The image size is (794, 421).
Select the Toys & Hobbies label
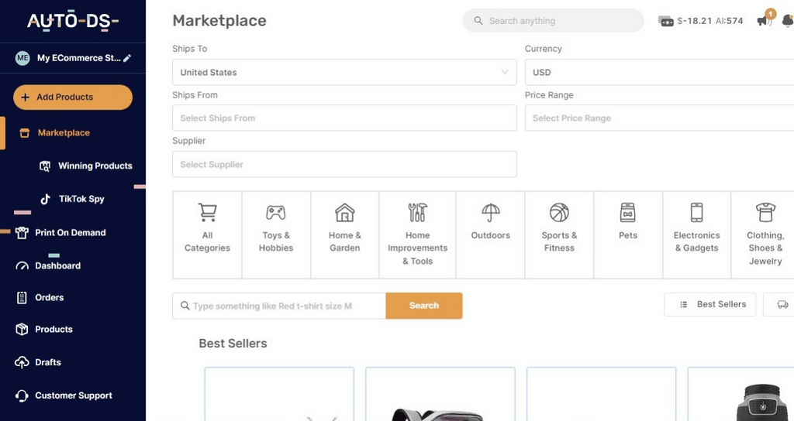pyautogui.click(x=276, y=241)
